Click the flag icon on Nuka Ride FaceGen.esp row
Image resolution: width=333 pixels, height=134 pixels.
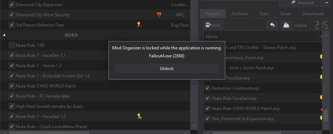click(321, 97)
